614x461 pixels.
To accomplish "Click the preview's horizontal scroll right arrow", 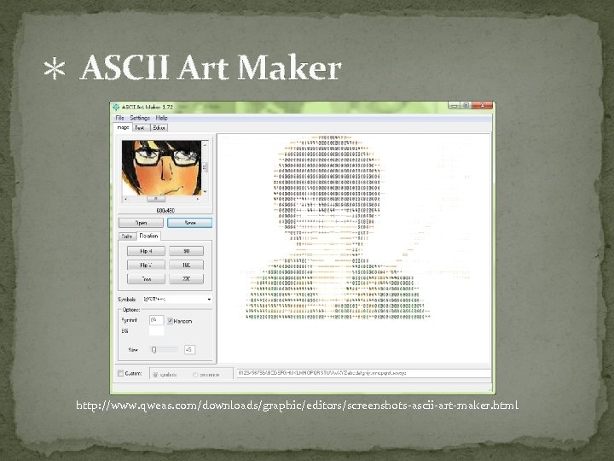I will point(198,199).
